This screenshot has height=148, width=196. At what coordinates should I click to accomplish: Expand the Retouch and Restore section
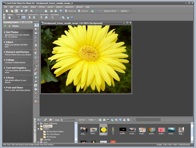tap(17, 52)
